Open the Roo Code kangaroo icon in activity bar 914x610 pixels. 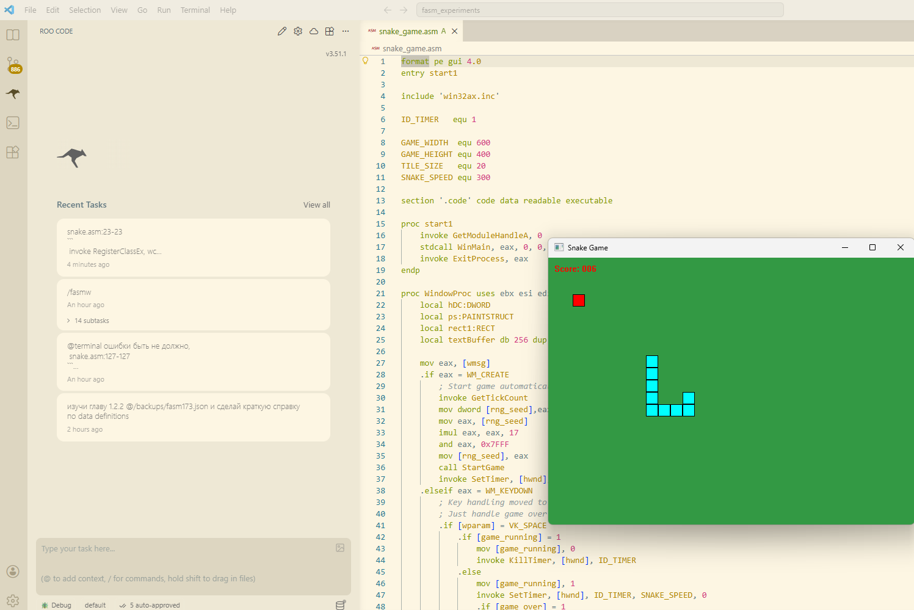(13, 93)
